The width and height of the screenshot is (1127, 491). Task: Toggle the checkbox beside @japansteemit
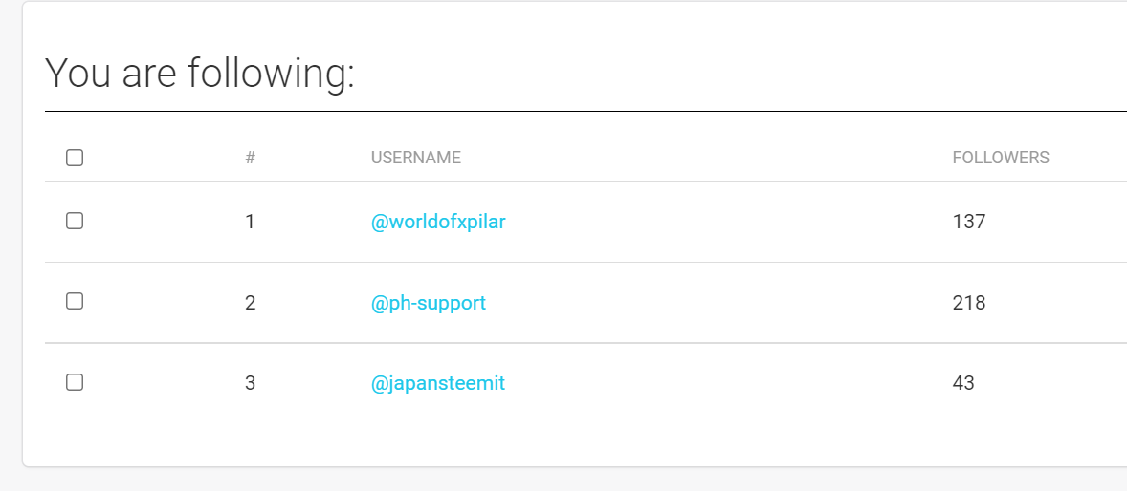(75, 382)
